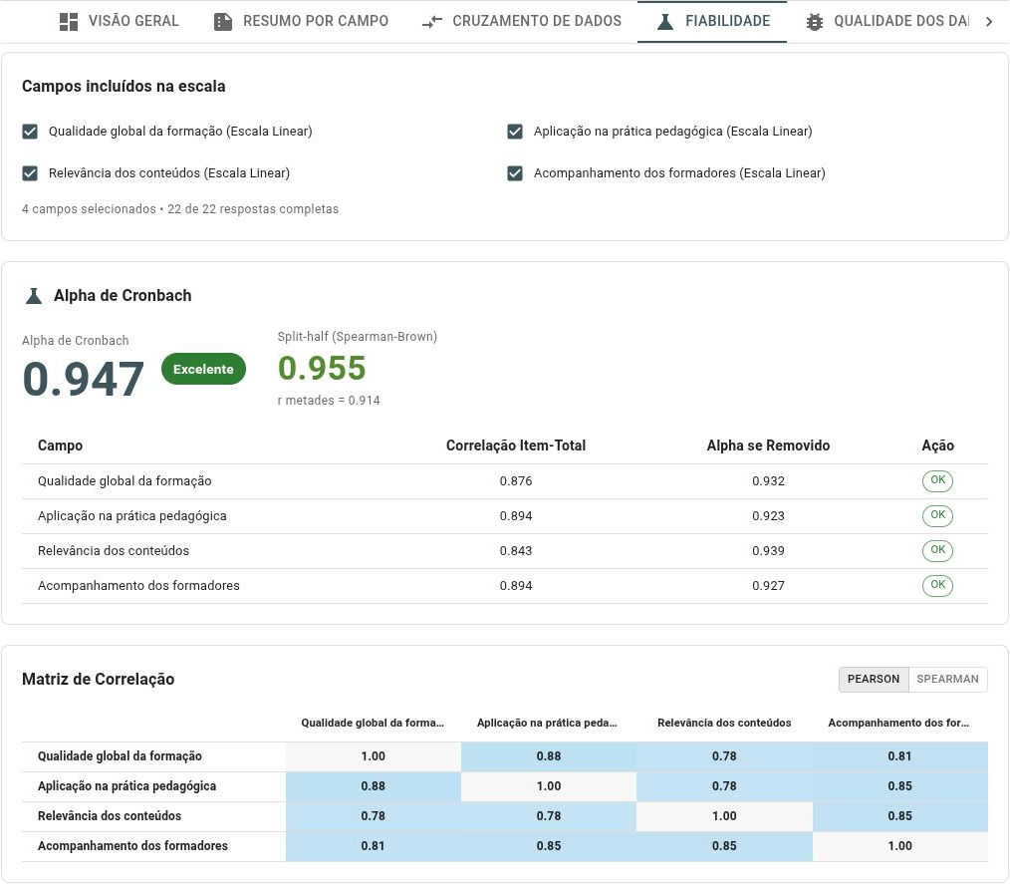Click matrix row label Aplicação na prática pedagógica
The width and height of the screenshot is (1010, 884).
click(126, 786)
